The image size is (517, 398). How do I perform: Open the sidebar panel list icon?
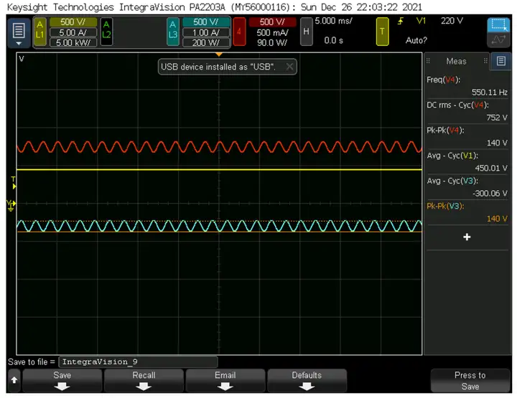pos(501,61)
